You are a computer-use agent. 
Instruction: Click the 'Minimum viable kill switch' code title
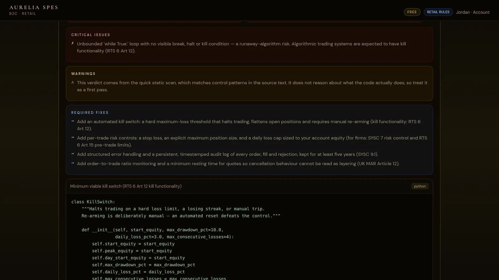(x=126, y=186)
